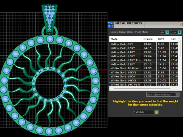
Task: Select the White Gold:10KX1 row
Action: 144,72
